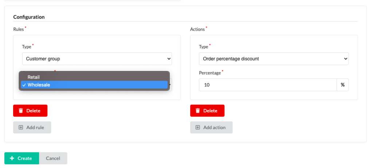Click the plus icon beside Add rule
This screenshot has height=168, width=373.
pyautogui.click(x=21, y=127)
